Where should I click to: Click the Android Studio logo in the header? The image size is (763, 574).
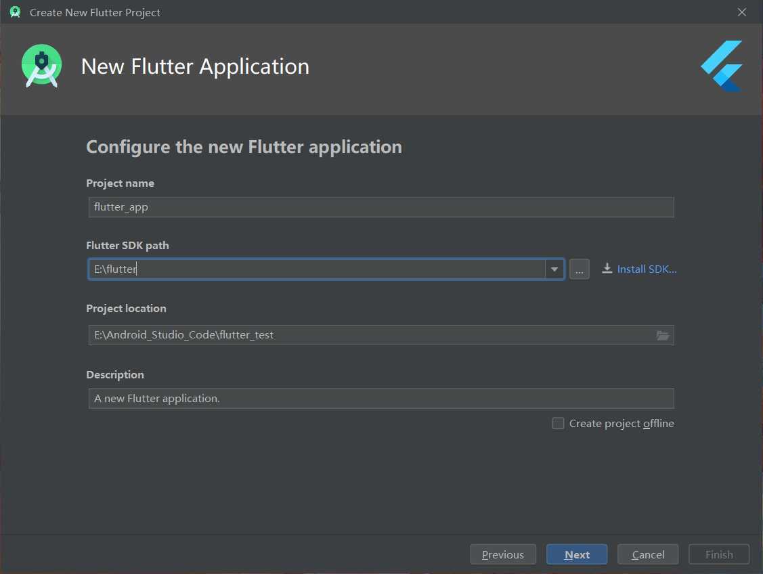click(42, 66)
